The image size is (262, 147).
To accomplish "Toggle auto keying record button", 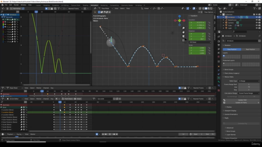I will [97, 134].
